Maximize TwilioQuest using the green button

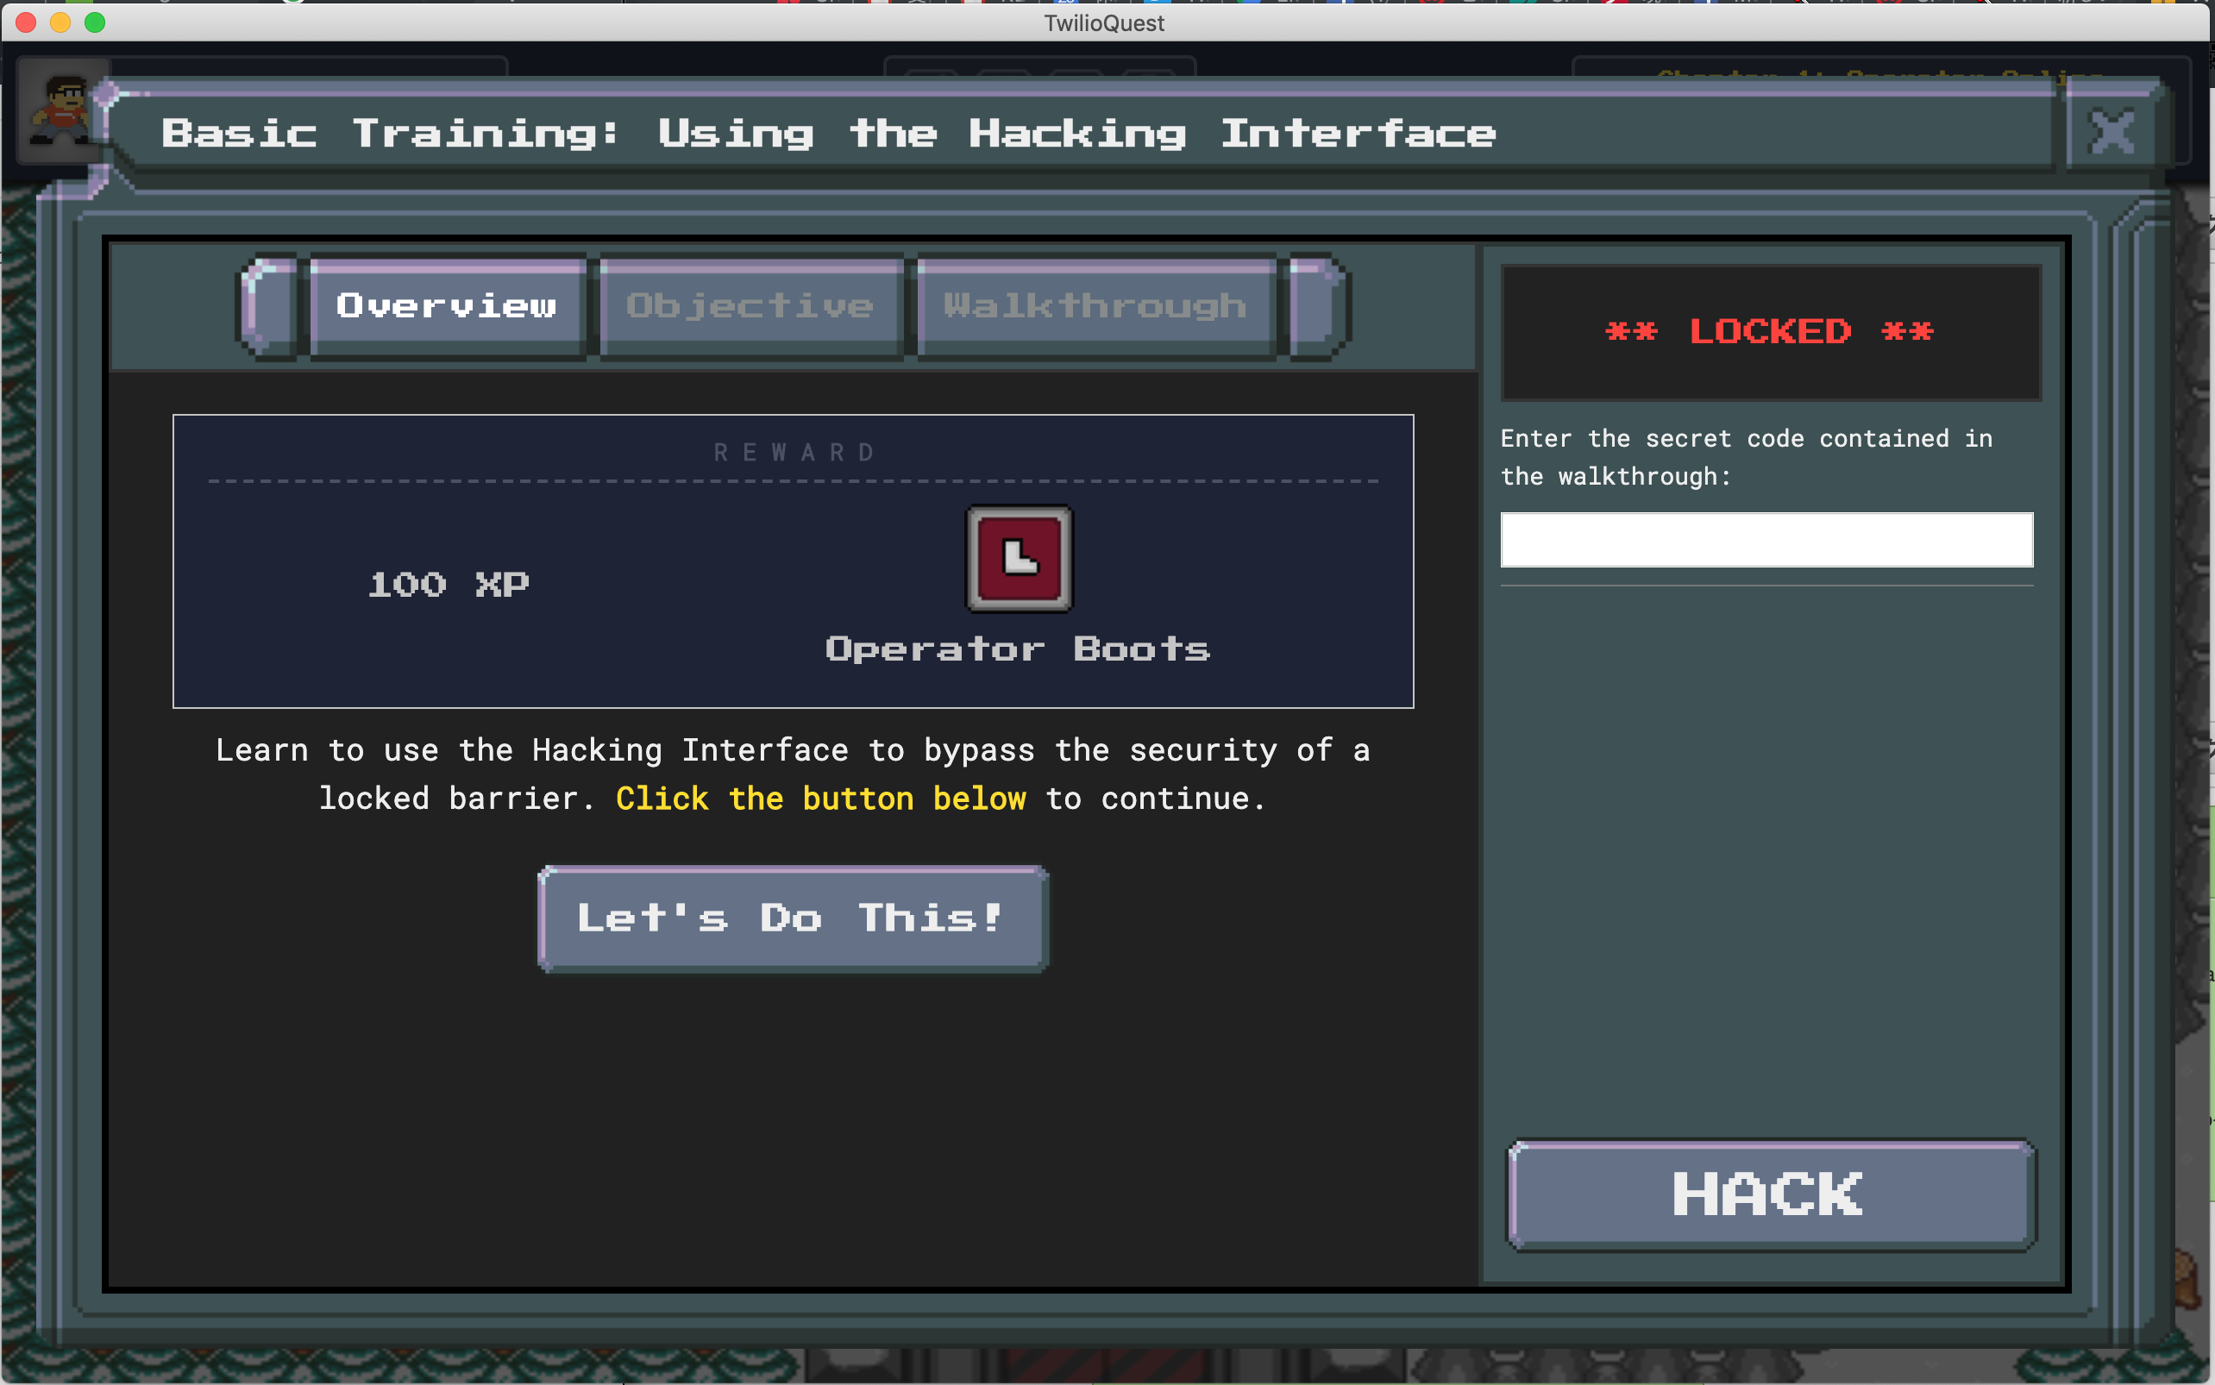click(x=95, y=22)
